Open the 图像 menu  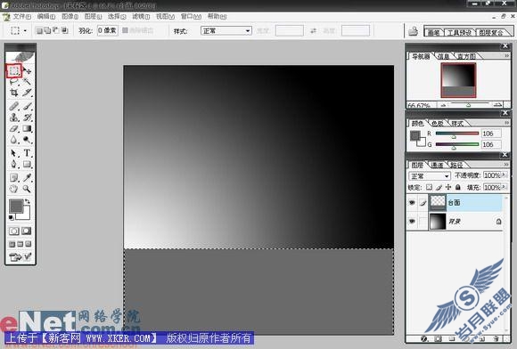tap(70, 16)
